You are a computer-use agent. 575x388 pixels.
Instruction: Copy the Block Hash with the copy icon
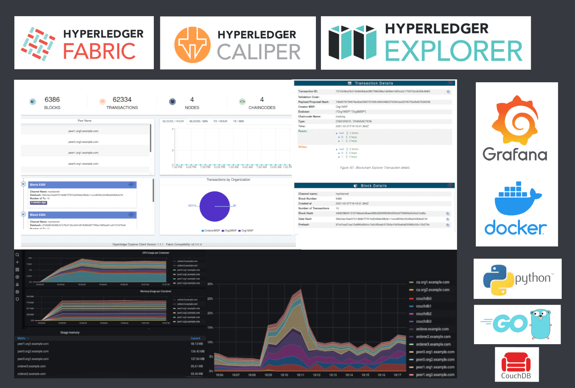coord(448,213)
